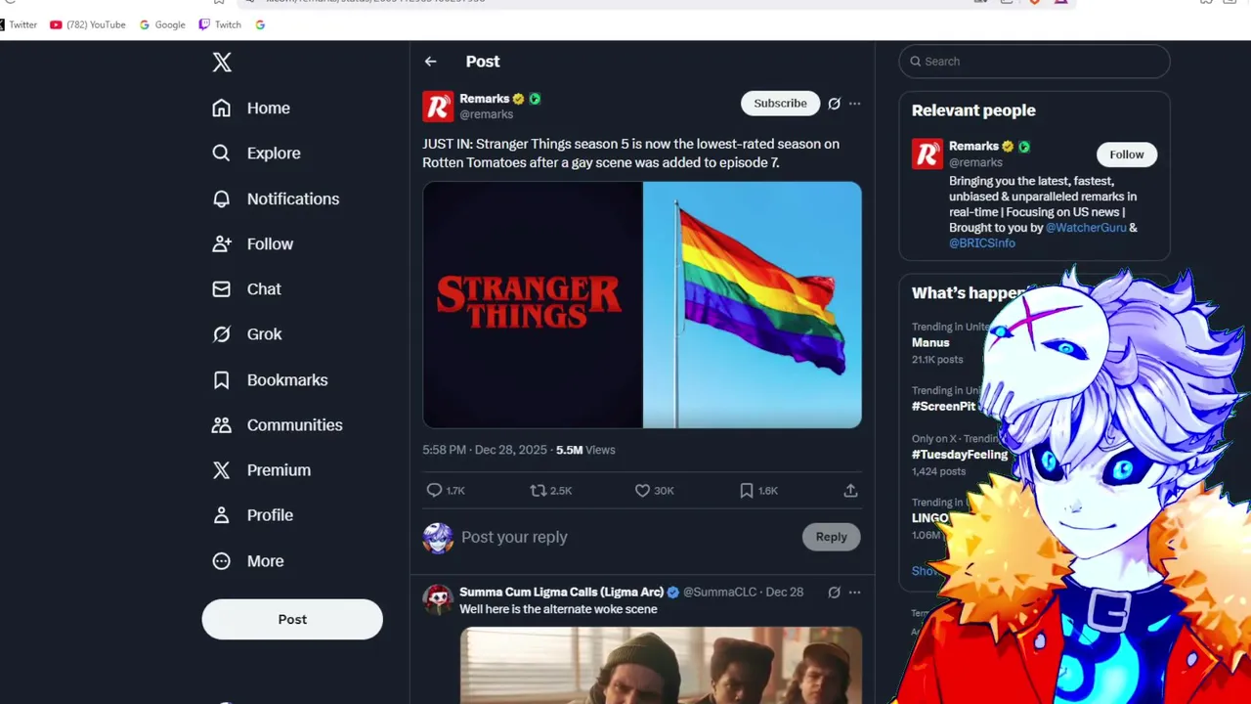The width and height of the screenshot is (1251, 704).
Task: Open SummaCLC reply three-dot menu
Action: click(854, 592)
